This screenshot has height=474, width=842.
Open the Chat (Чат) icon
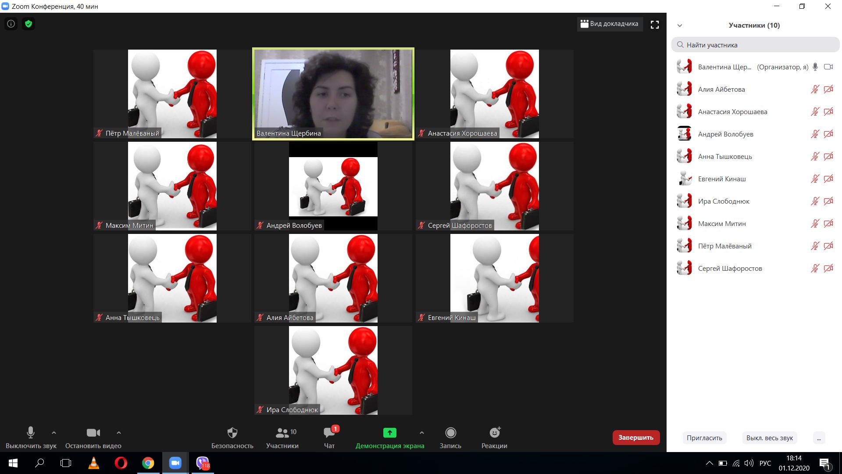click(x=329, y=433)
